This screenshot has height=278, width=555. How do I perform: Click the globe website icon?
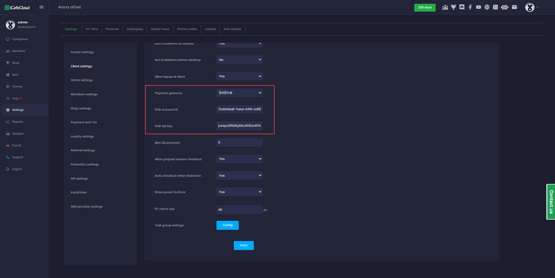pos(487,7)
